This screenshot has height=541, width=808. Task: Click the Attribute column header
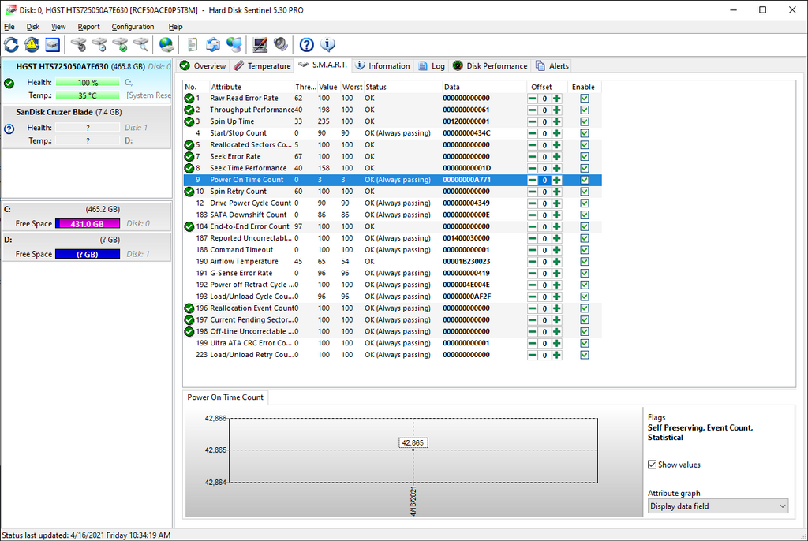[252, 87]
